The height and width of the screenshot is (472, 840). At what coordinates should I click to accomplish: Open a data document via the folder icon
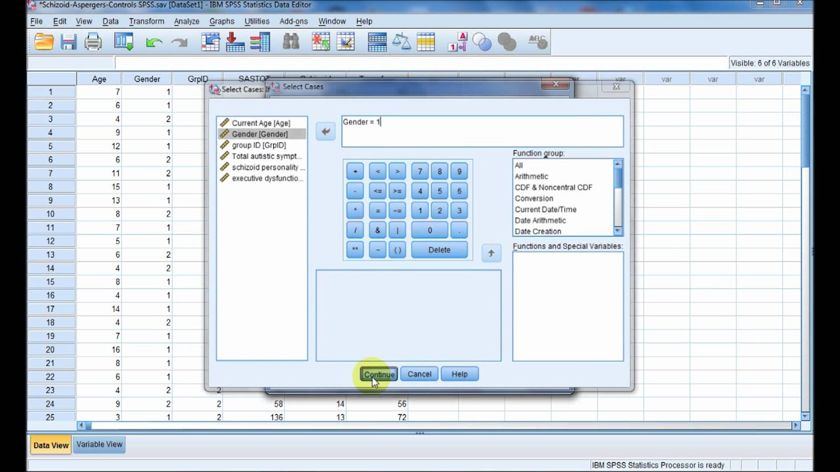point(44,43)
